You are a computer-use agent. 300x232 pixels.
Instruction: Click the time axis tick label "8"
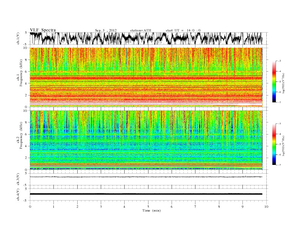219,207
